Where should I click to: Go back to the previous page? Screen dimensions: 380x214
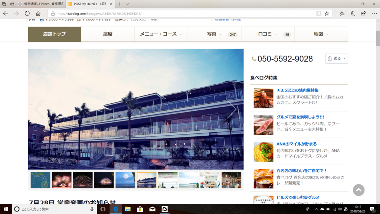pyautogui.click(x=5, y=13)
